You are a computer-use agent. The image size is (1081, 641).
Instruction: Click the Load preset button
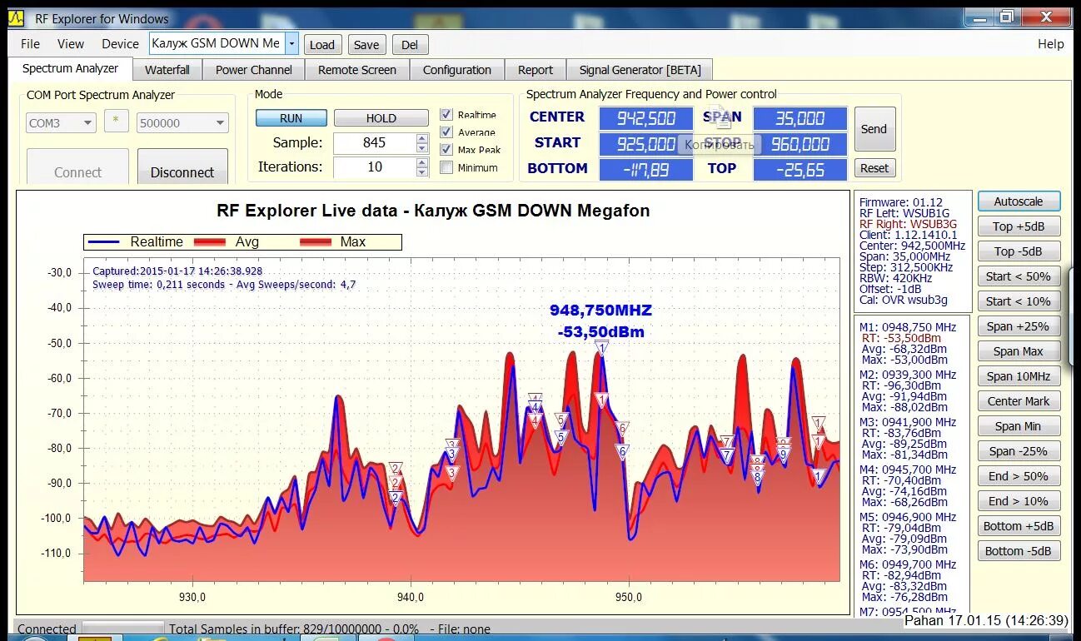(x=322, y=45)
